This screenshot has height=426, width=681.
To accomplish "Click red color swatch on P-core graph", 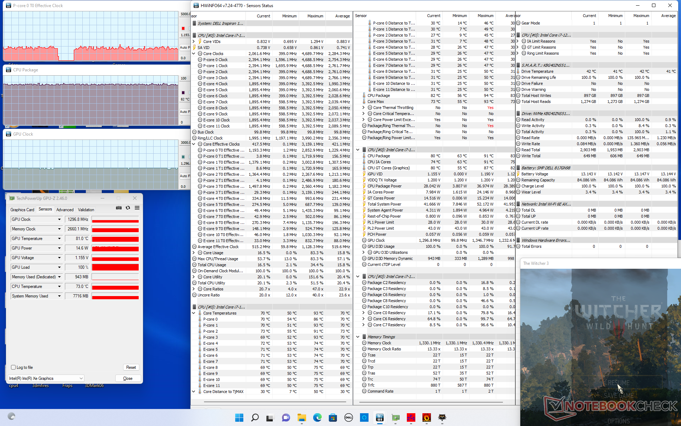I will pos(183,28).
